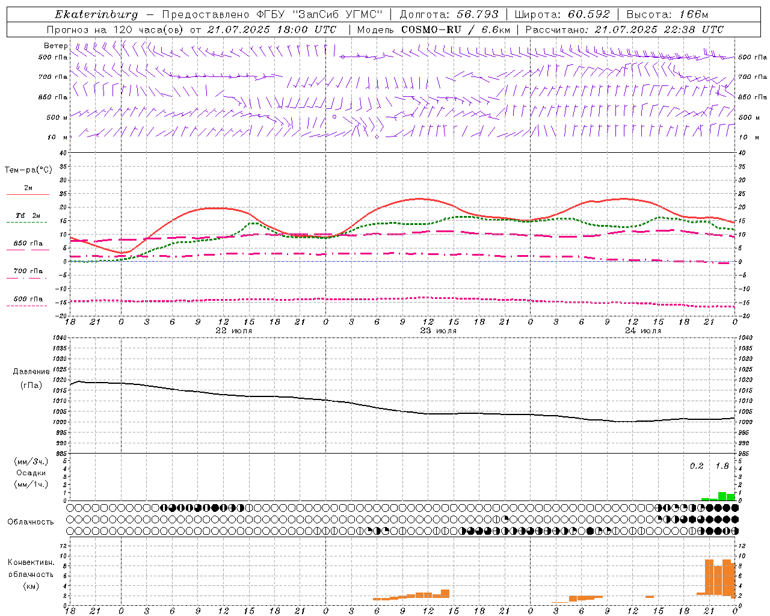
Task: Click the tallest green precipitation bar
Action: coord(722,496)
